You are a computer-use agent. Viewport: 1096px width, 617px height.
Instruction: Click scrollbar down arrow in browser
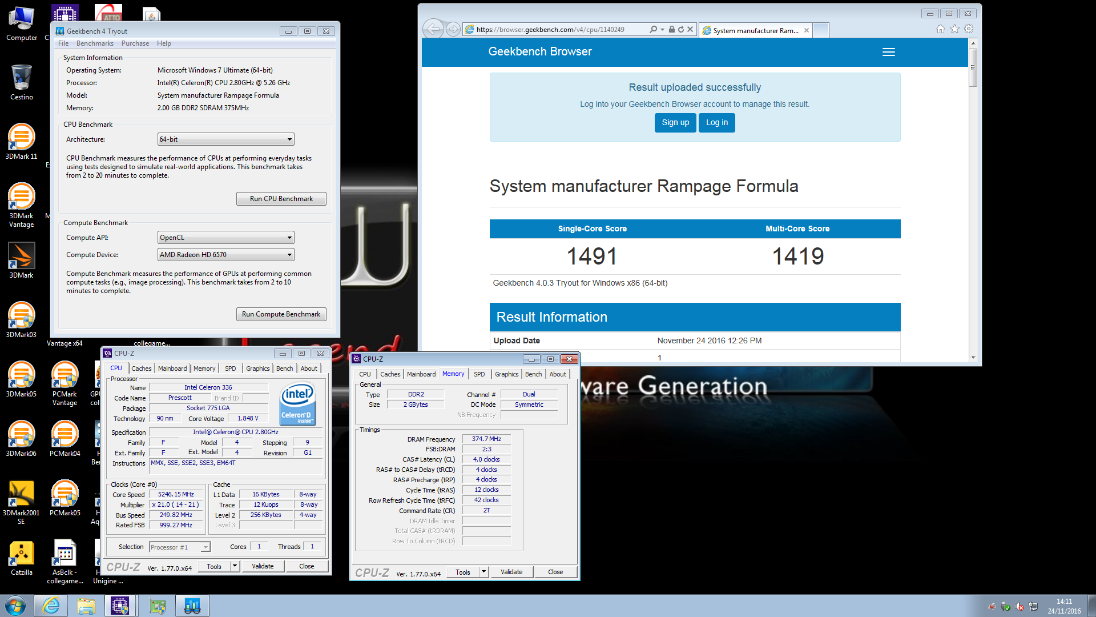pyautogui.click(x=973, y=358)
